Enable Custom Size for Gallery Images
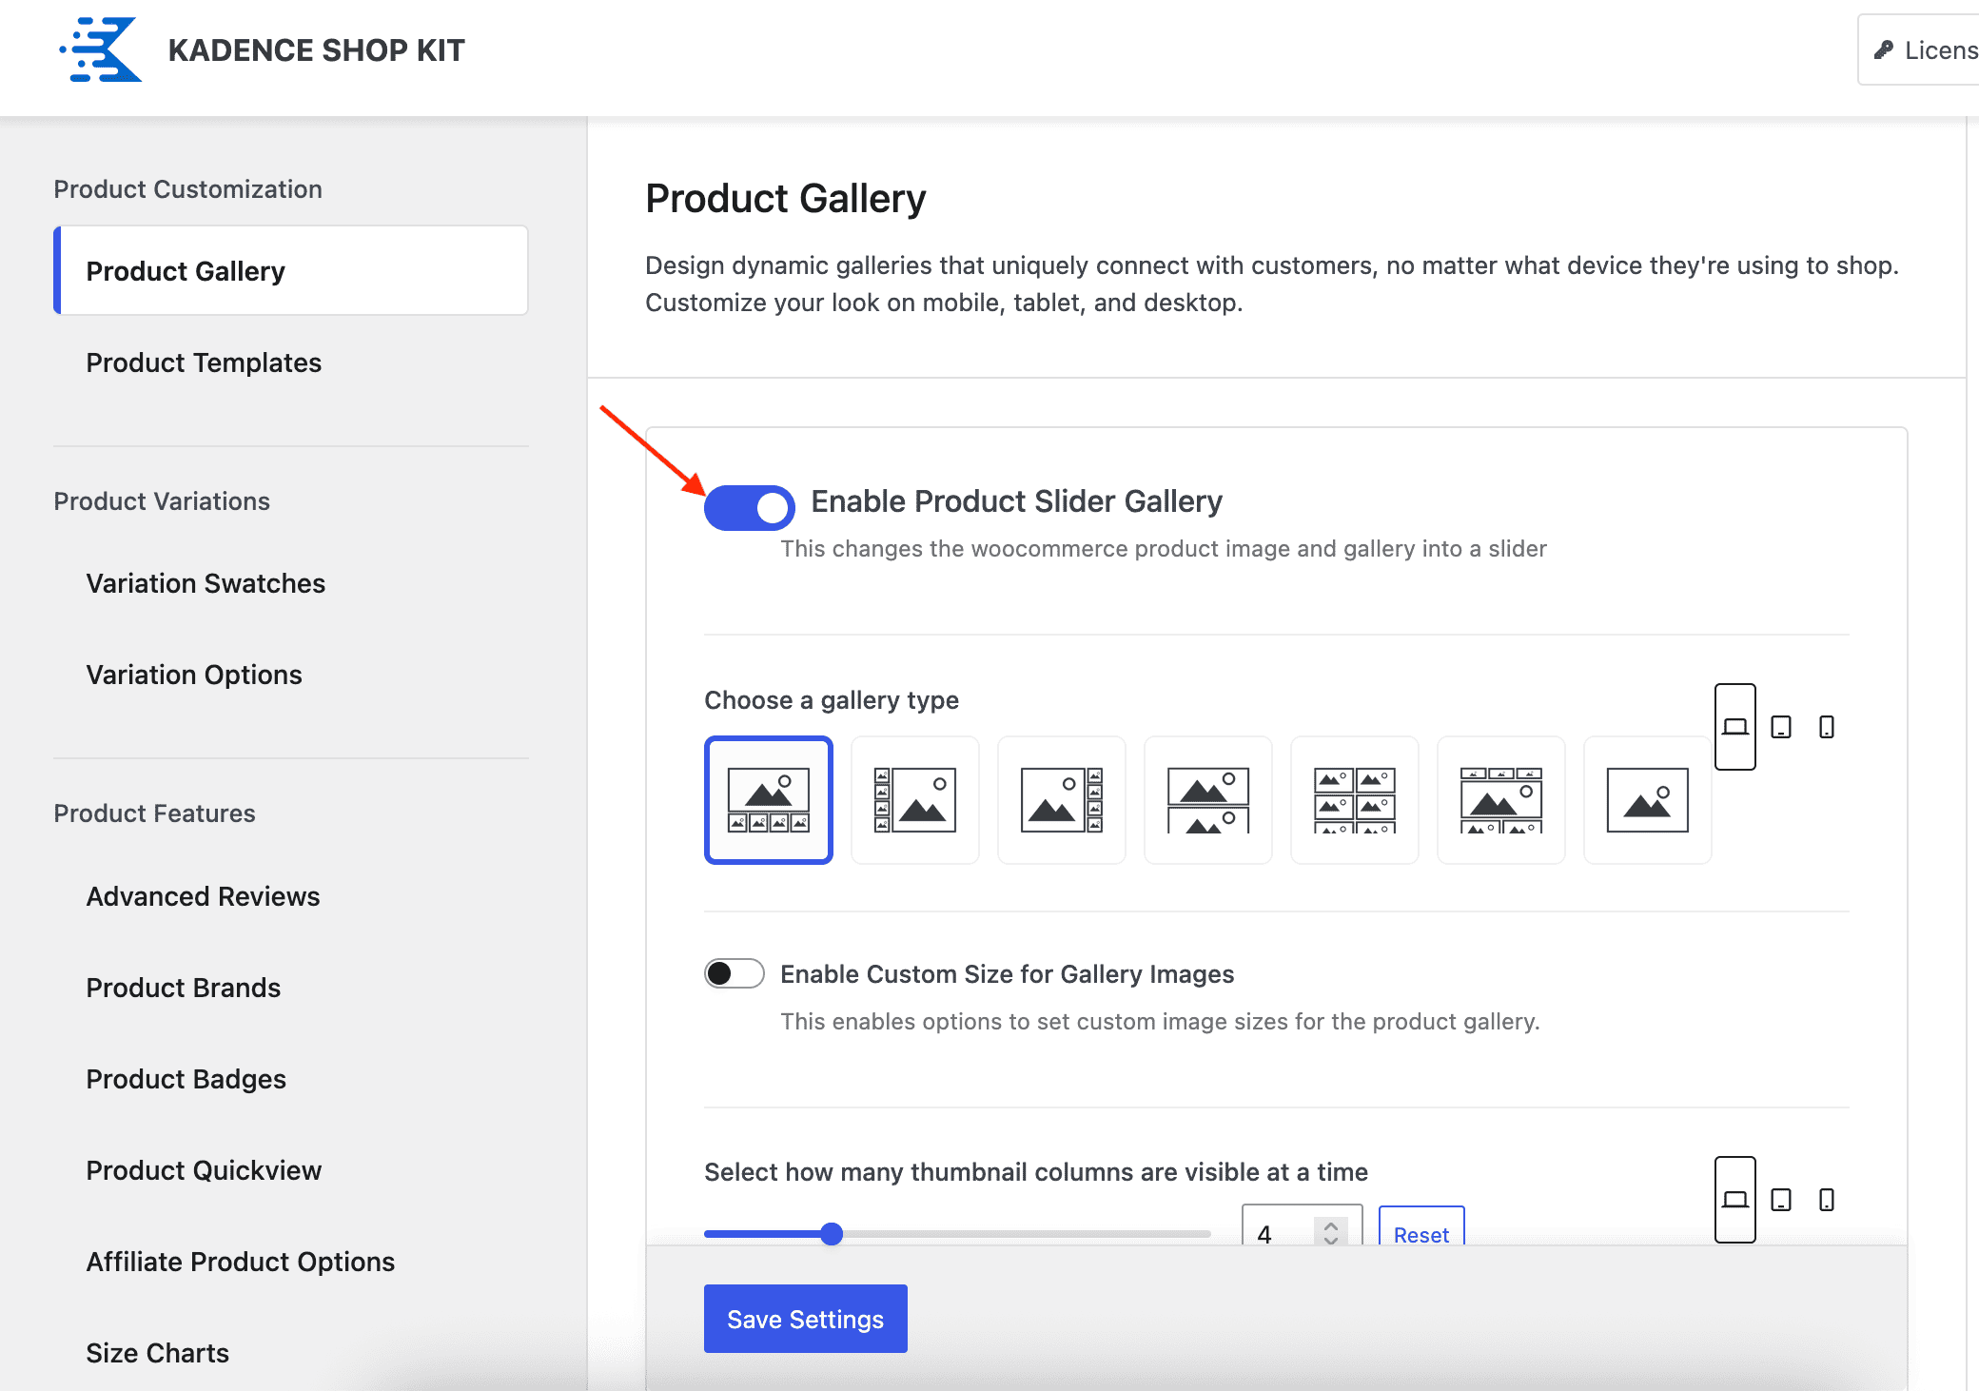The width and height of the screenshot is (1979, 1391). point(733,973)
